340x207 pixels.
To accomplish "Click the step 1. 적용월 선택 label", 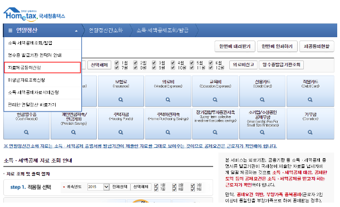I will pos(31,188).
